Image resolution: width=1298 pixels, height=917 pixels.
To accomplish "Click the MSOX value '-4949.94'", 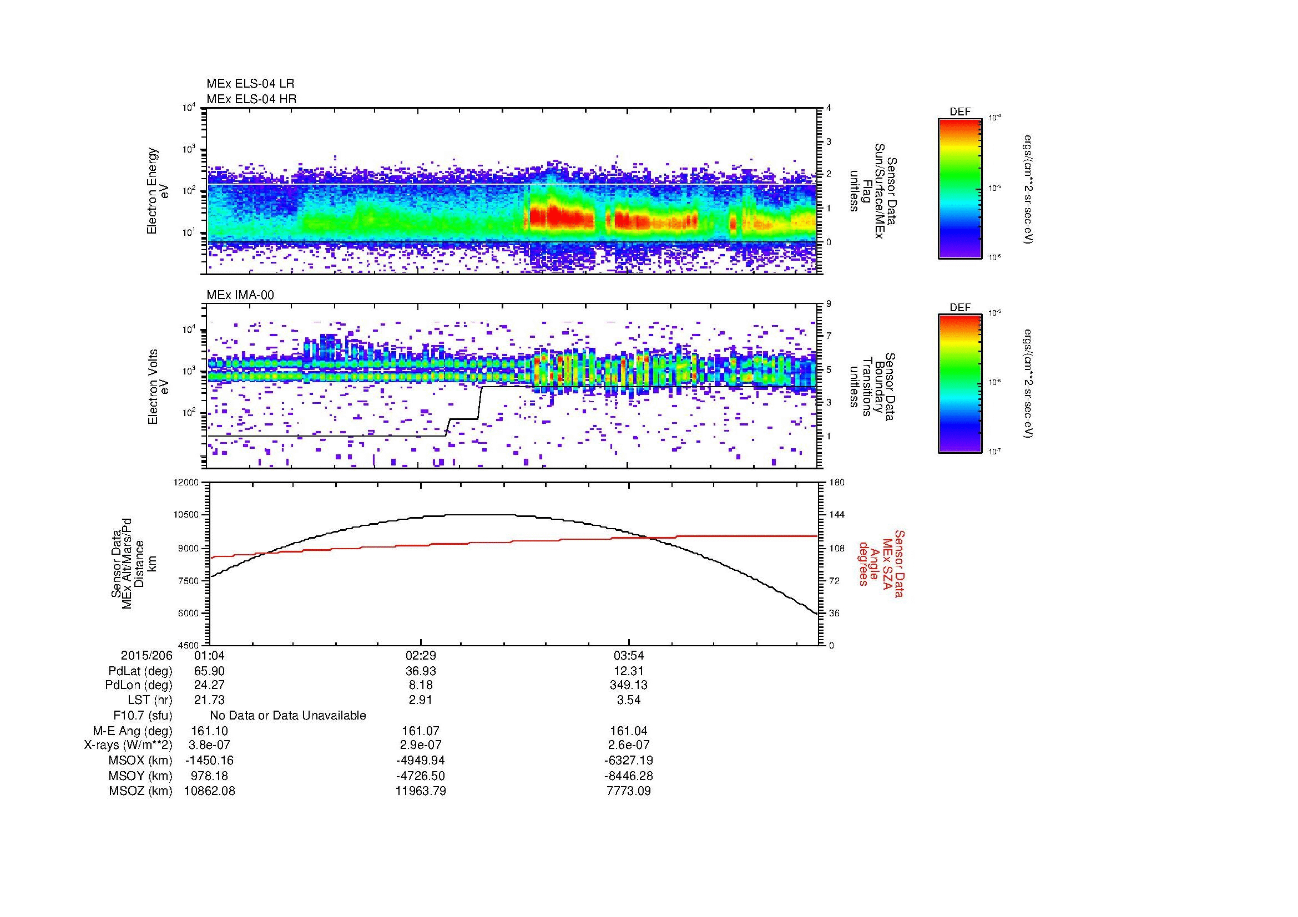I will point(421,761).
